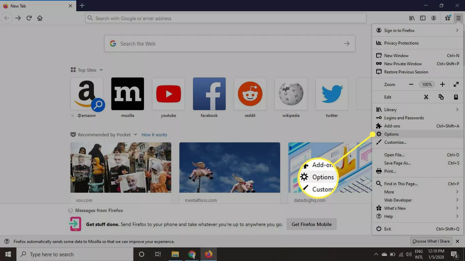
Task: Open the Library toolbar icon
Action: pyautogui.click(x=412, y=18)
